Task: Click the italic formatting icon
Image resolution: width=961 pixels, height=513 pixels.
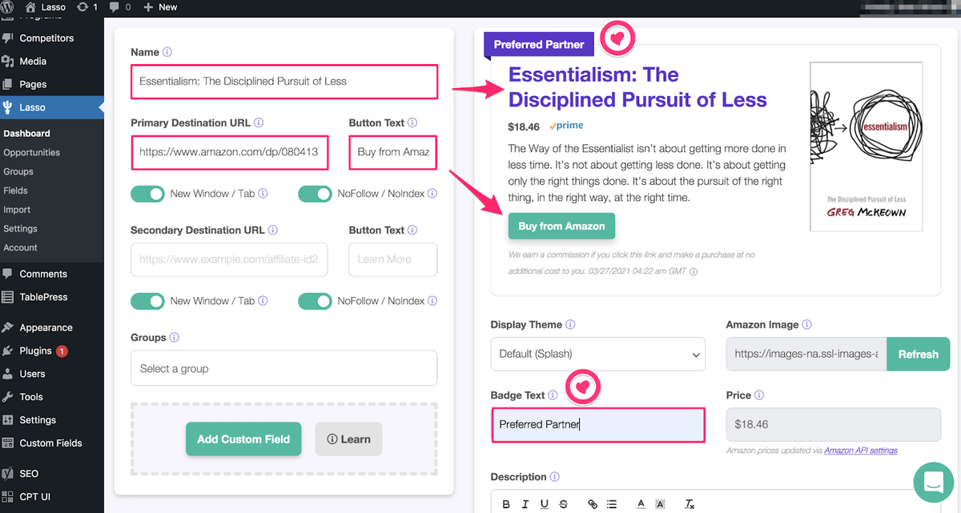Action: pos(525,504)
